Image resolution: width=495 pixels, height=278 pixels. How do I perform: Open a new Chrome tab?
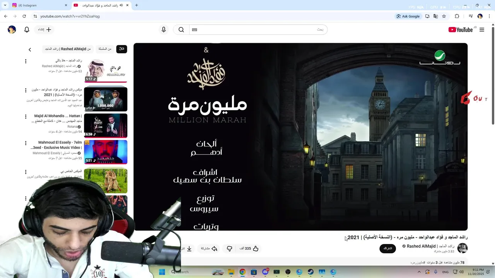tap(137, 5)
